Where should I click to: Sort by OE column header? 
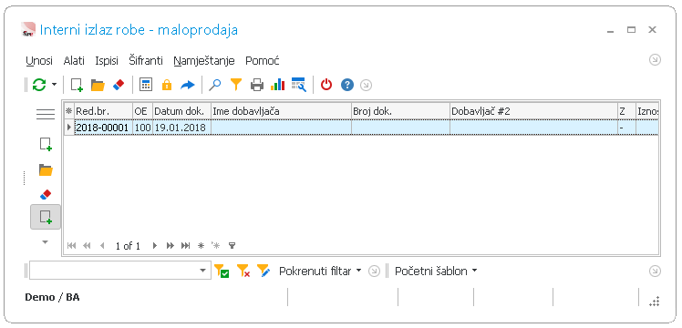coord(142,112)
